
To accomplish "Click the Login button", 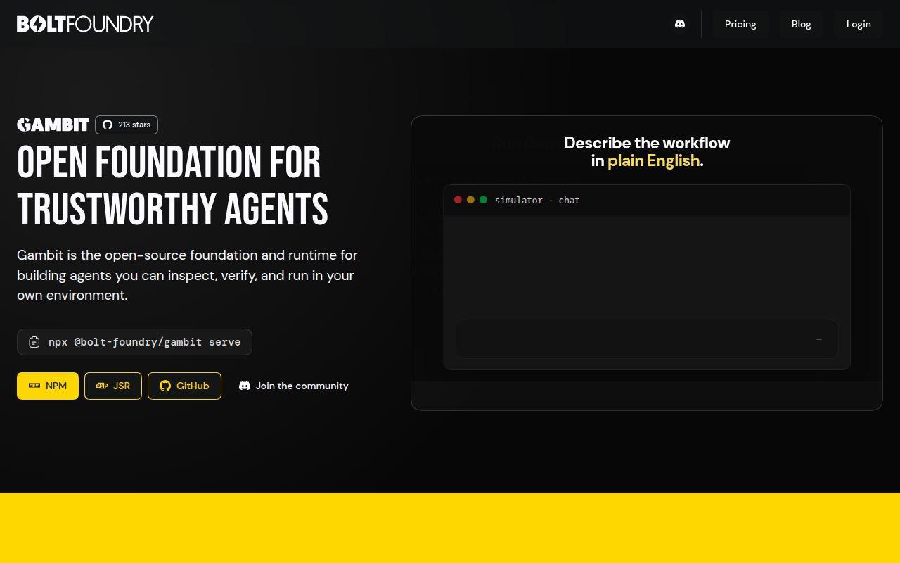I will pyautogui.click(x=859, y=24).
